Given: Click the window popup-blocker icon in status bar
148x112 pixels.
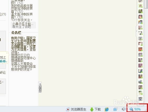Looking at the screenshot, I should click(x=115, y=109).
